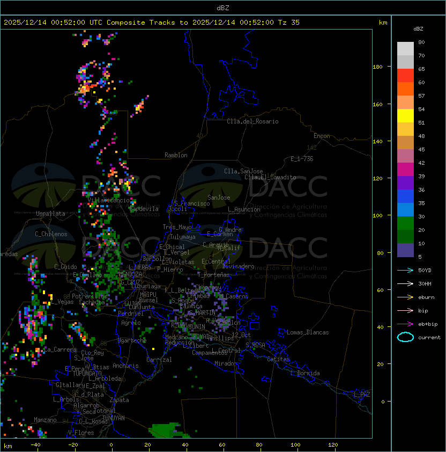Viewport: 446px width, 452px height.
Task: Click the 'SanJose' map label
Action: pyautogui.click(x=219, y=198)
